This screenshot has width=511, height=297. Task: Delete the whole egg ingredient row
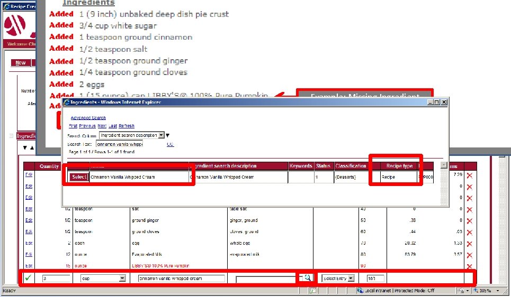(470, 244)
